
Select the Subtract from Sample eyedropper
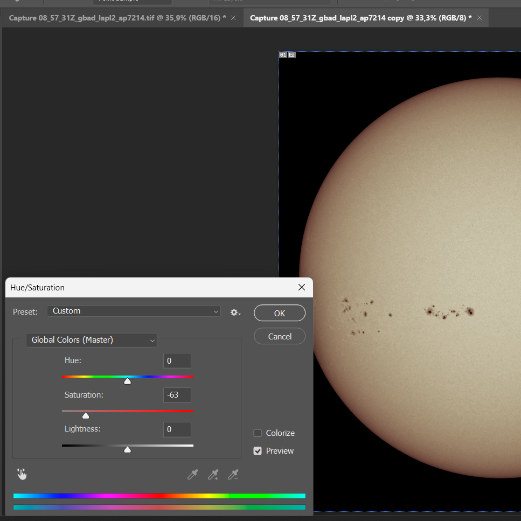click(x=233, y=474)
